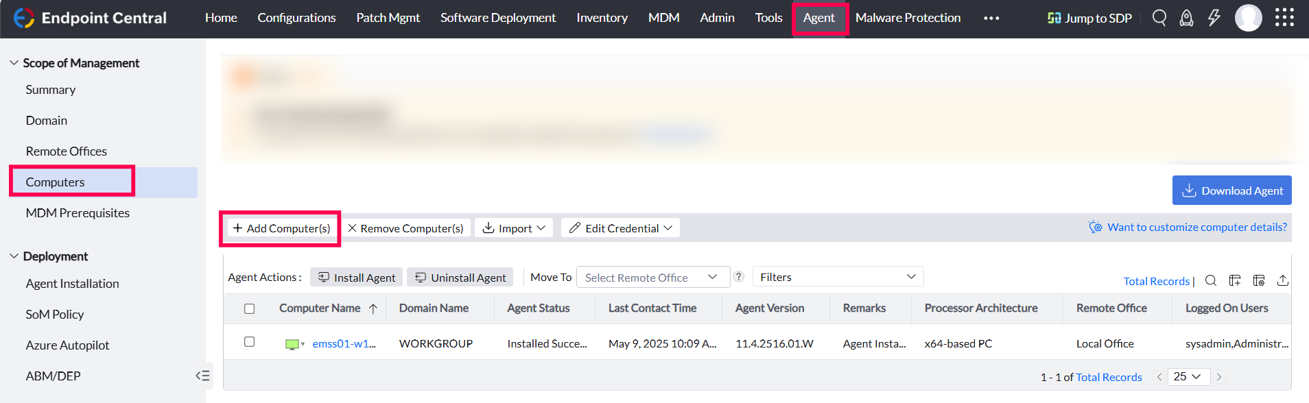Open the search magnifier in top bar
This screenshot has height=403, width=1309.
coord(1159,18)
